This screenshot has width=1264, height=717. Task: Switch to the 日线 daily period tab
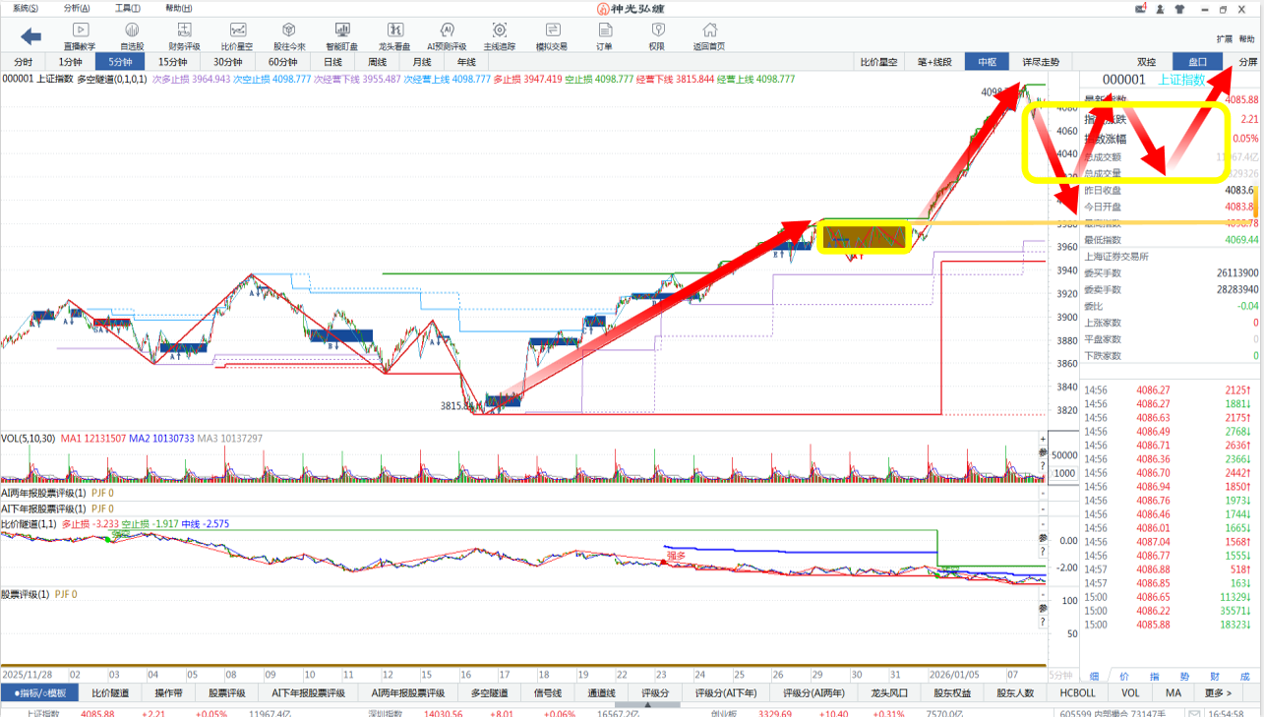pyautogui.click(x=333, y=62)
